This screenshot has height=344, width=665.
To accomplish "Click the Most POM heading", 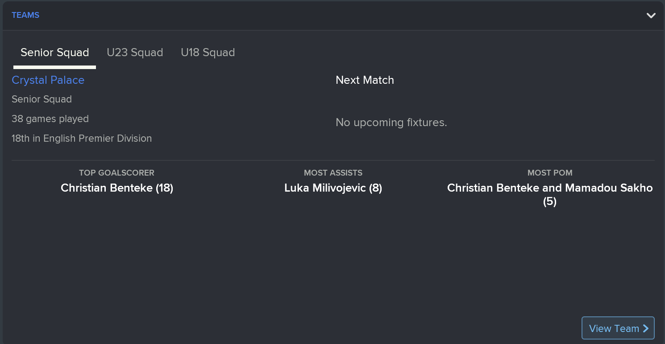I will click(x=549, y=173).
